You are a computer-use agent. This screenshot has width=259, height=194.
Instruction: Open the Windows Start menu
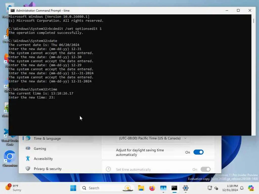click(x=73, y=188)
